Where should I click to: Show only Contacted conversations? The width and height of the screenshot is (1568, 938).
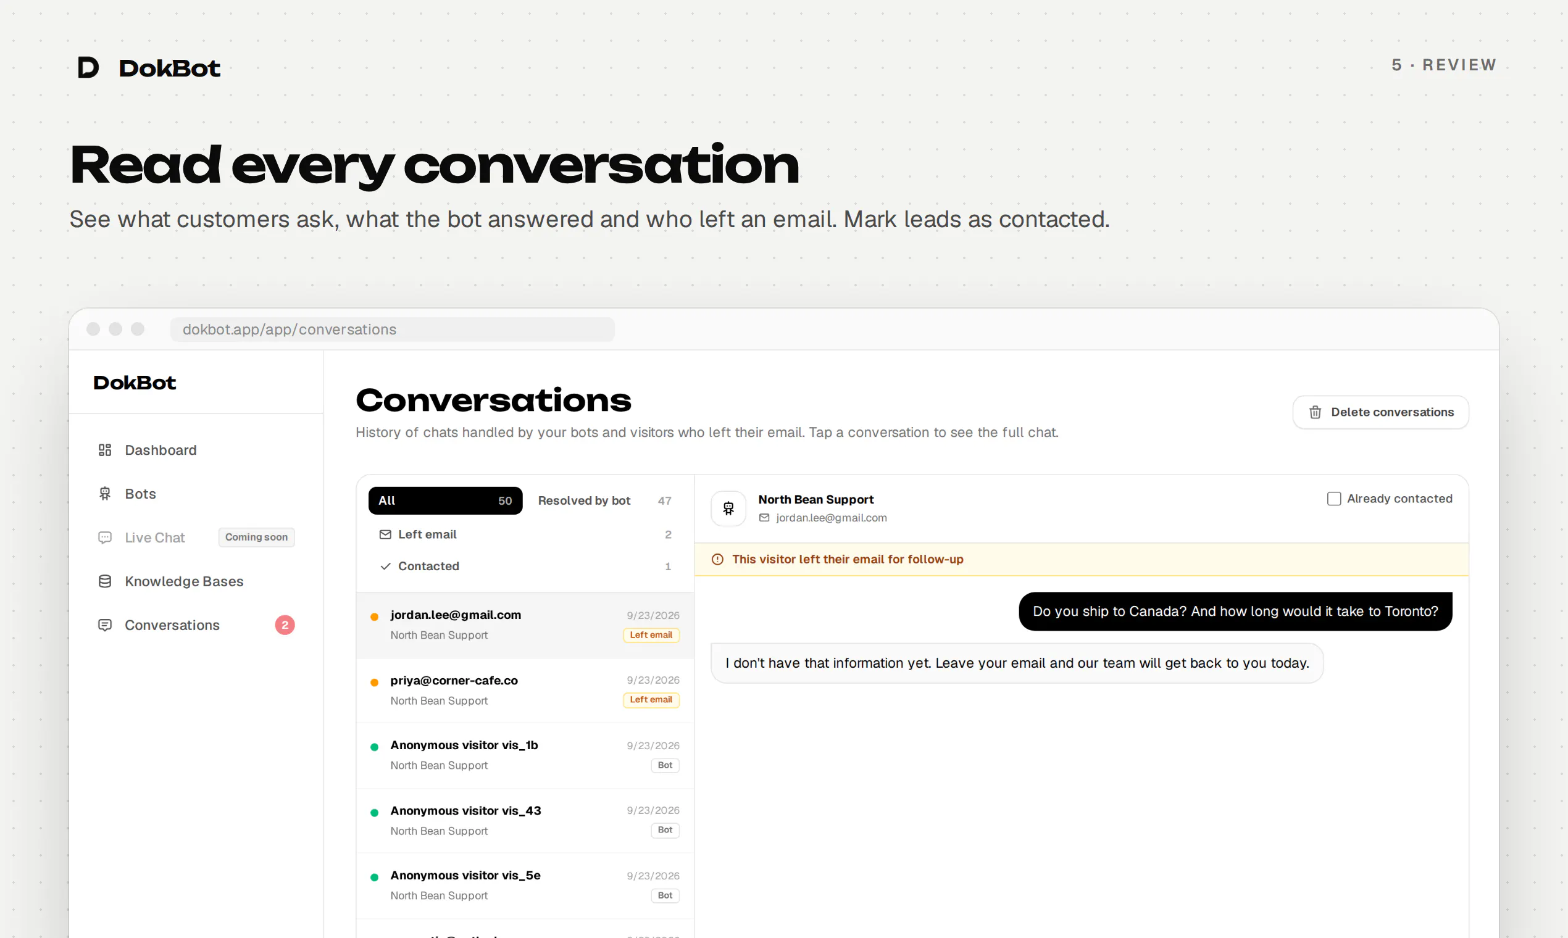click(x=525, y=567)
